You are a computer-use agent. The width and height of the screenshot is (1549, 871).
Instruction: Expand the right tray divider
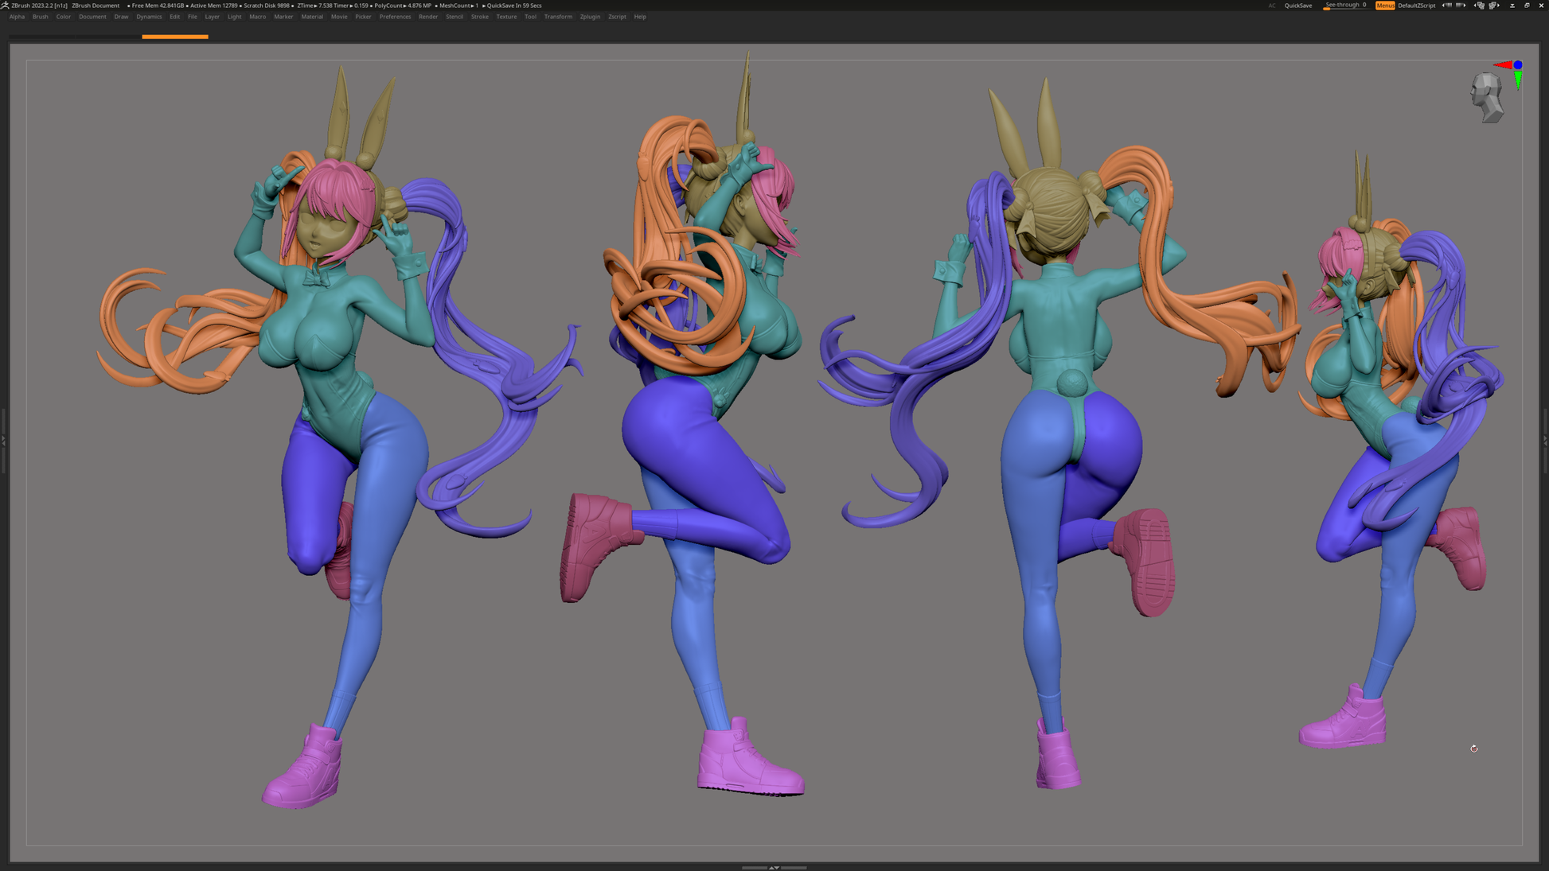pyautogui.click(x=1545, y=440)
